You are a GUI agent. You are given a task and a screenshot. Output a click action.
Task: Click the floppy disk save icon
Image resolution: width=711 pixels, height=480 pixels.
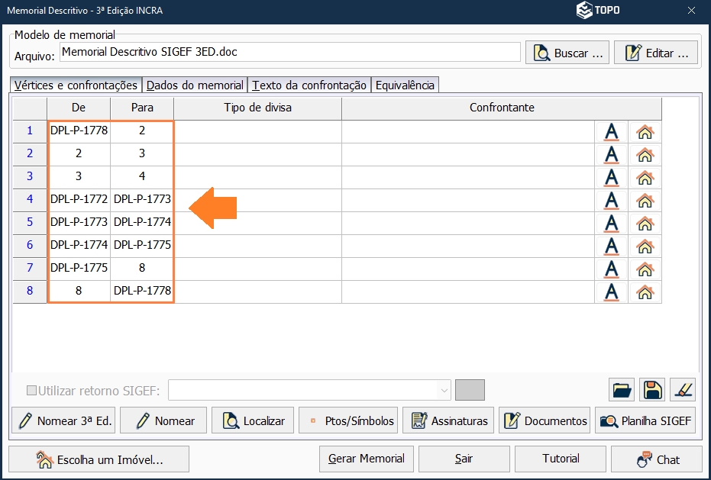(x=652, y=390)
